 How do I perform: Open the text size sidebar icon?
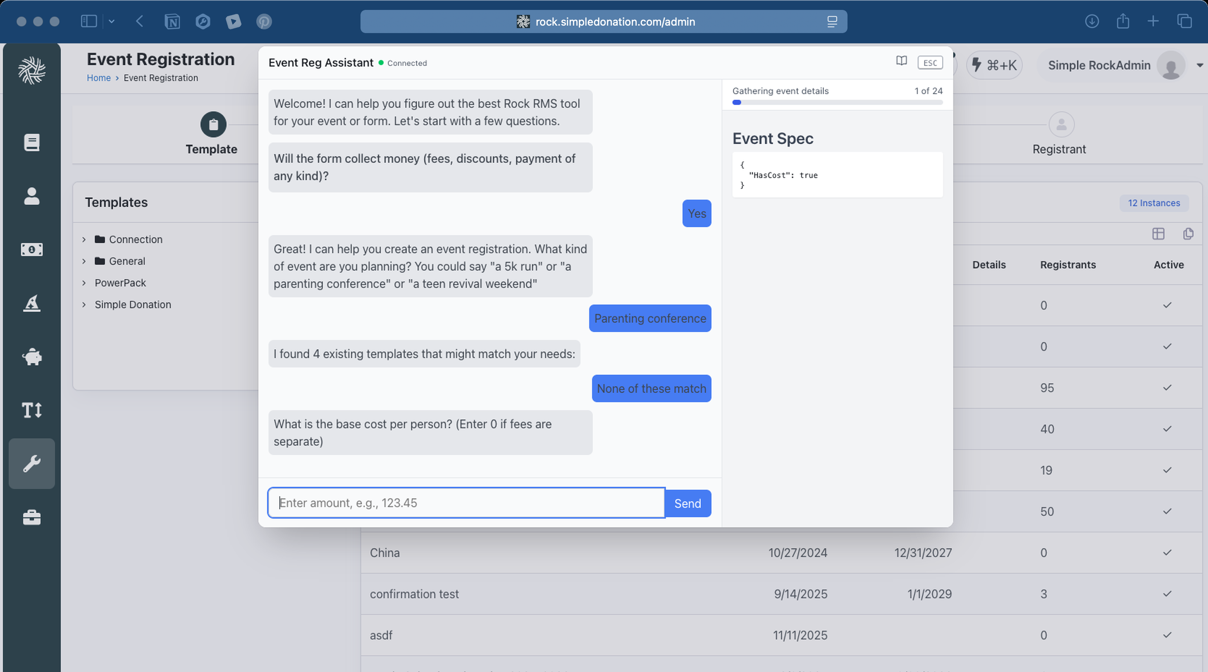[x=31, y=410]
